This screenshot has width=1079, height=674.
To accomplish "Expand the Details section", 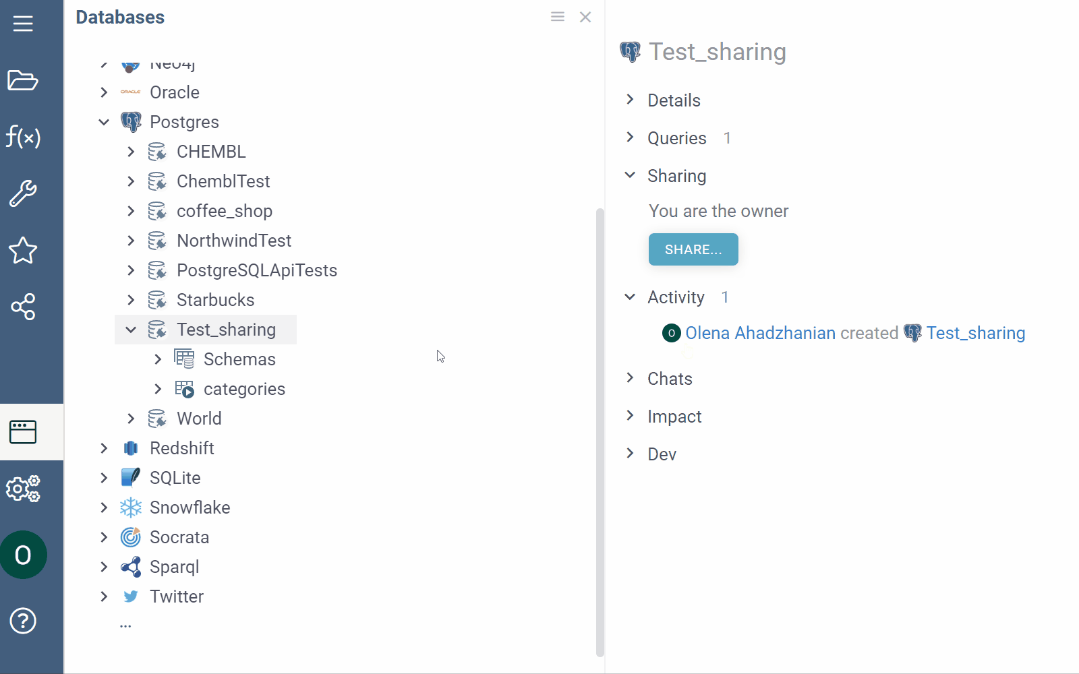I will tap(631, 100).
